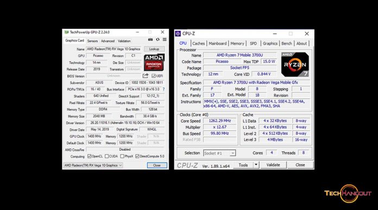Click the Ryzen 7 processor logo
The height and width of the screenshot is (210, 378).
pyautogui.click(x=295, y=65)
